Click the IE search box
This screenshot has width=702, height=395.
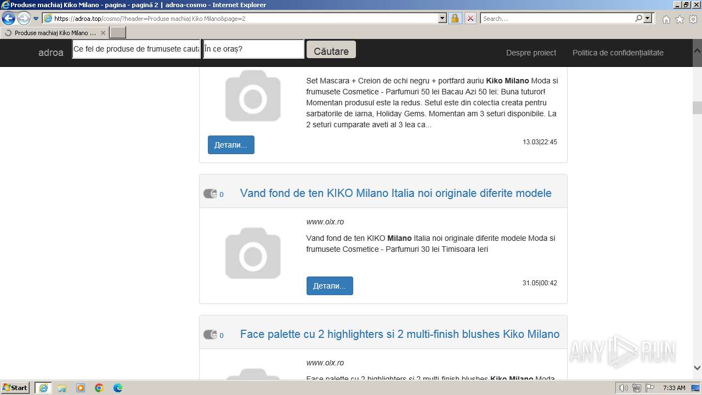tap(557, 18)
